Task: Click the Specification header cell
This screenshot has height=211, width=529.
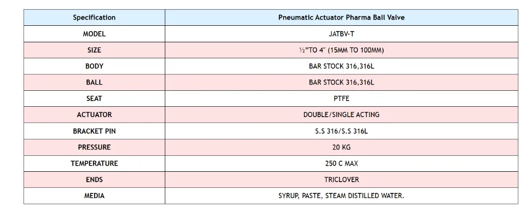Action: [94, 18]
